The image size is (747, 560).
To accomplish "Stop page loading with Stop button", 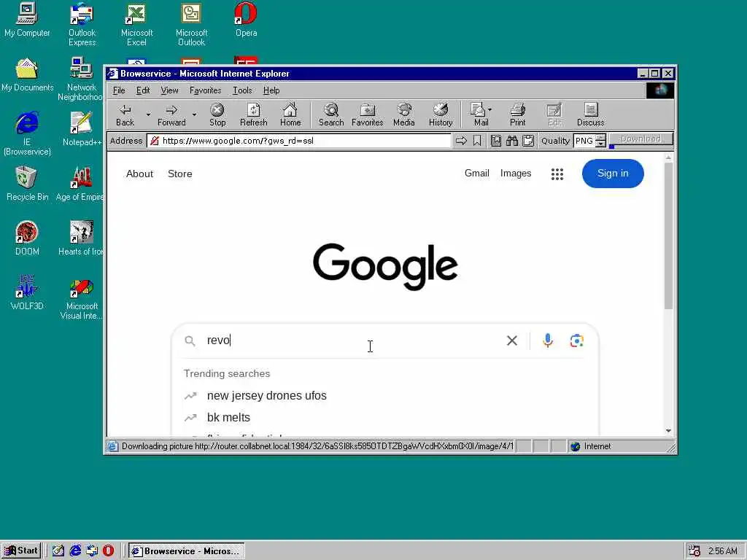I will 217,114.
